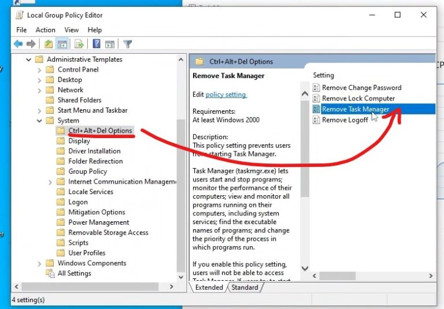
Task: Click tree pane horizontal scroll left arrow
Action: point(16,286)
